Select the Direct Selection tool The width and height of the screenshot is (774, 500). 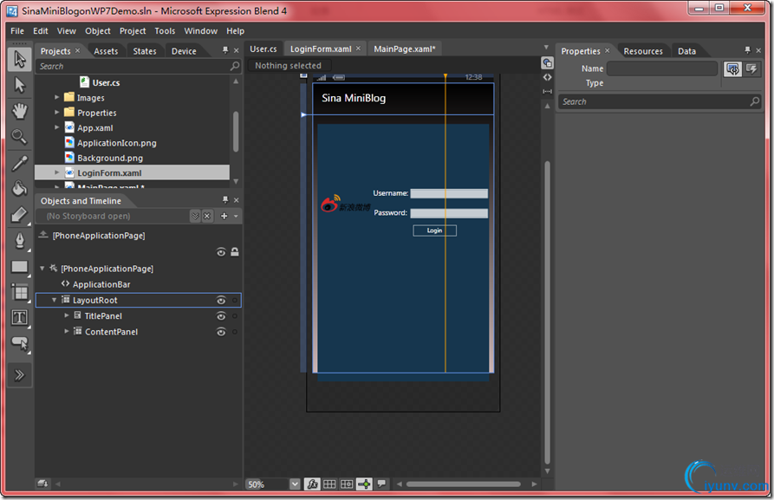click(20, 85)
